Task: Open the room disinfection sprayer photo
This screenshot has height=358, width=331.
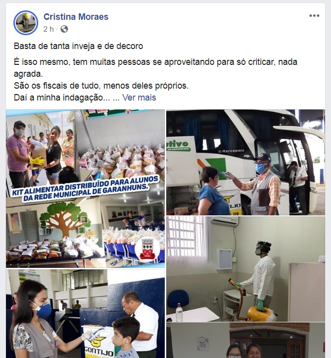Action: click(246, 269)
